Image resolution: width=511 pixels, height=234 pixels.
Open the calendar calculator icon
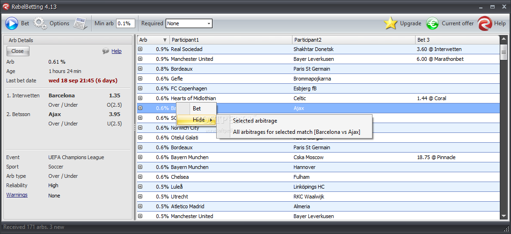(80, 23)
